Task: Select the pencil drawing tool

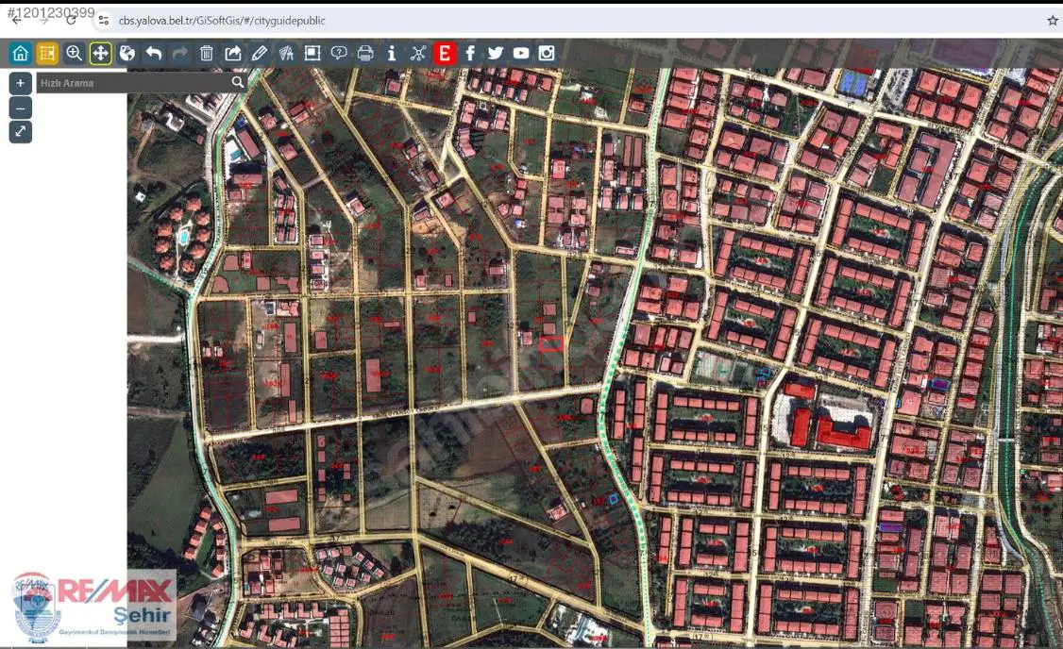Action: pyautogui.click(x=259, y=53)
